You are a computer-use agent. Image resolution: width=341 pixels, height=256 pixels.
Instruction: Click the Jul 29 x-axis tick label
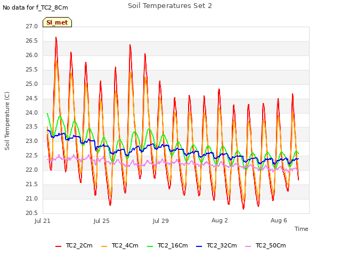161,221
